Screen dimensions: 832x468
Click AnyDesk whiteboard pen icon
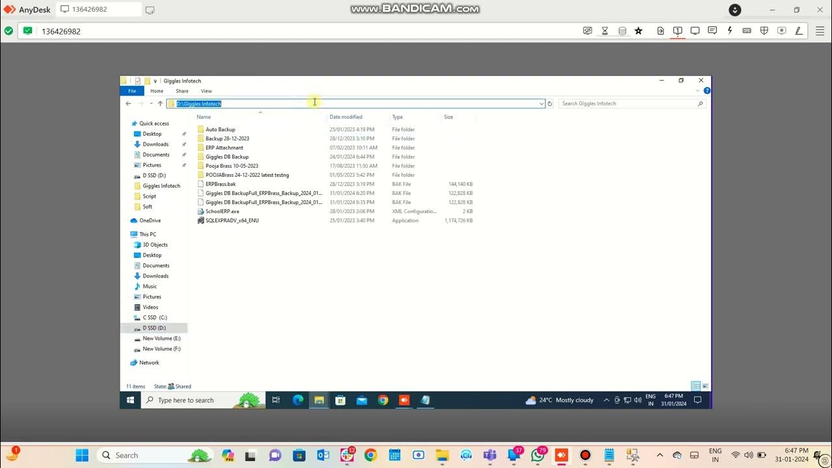click(799, 31)
